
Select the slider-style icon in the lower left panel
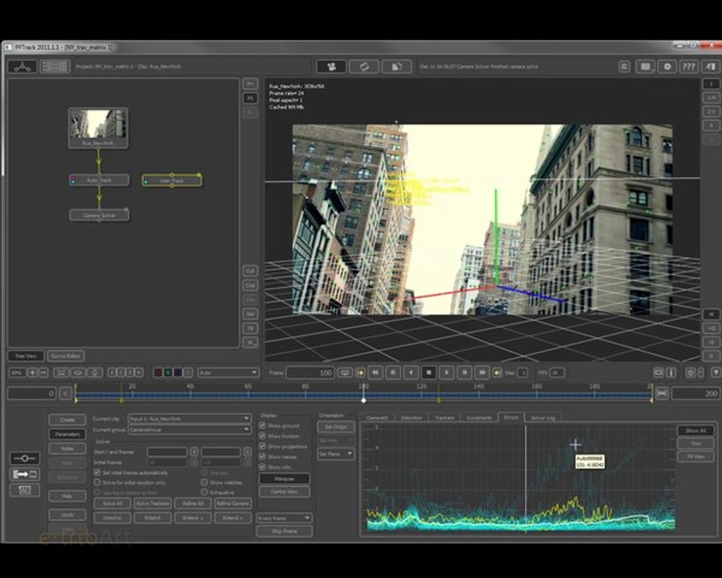click(x=25, y=458)
